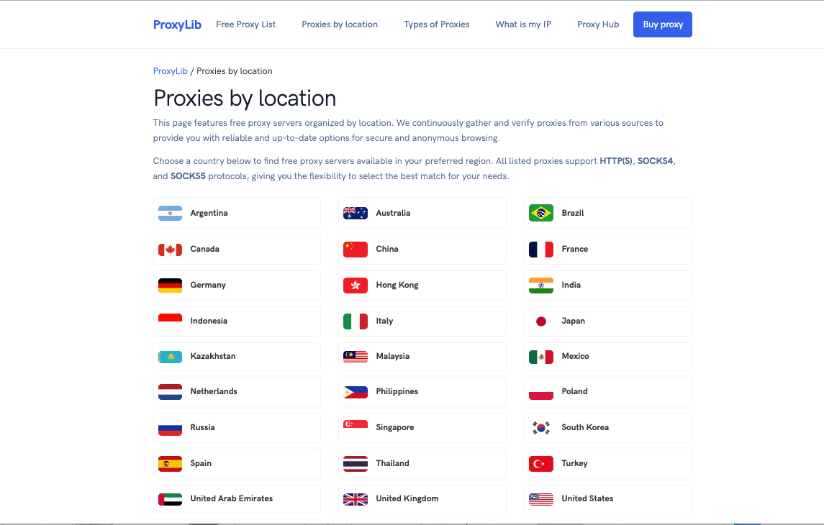Select the France country name
Image resolution: width=824 pixels, height=525 pixels.
575,249
